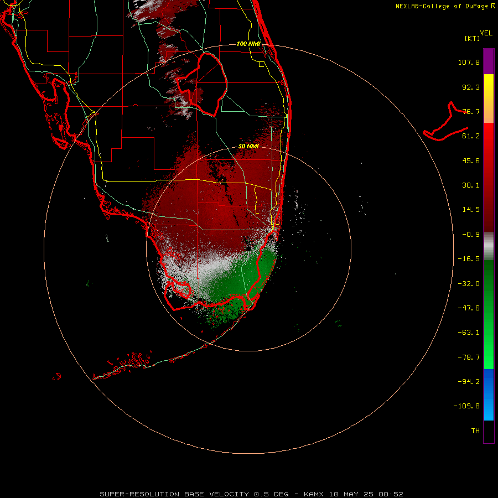
Task: Click the 107.8 velocity scale value
Action: (469, 62)
